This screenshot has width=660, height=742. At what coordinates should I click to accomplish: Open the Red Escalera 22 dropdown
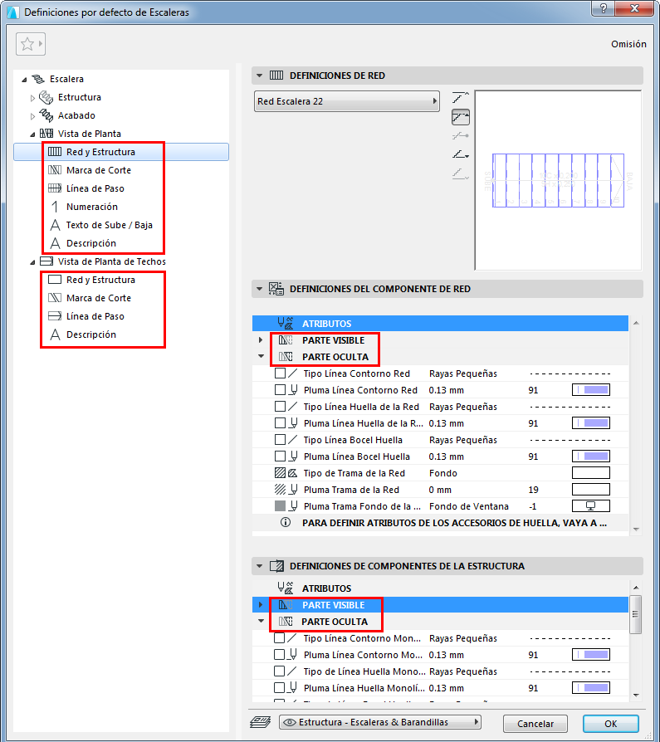(x=347, y=101)
